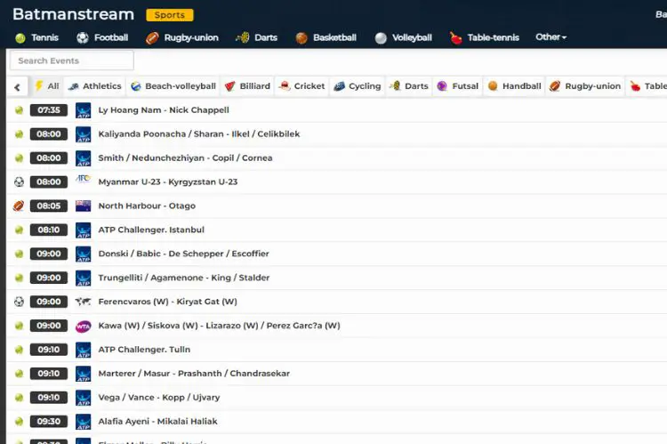Click rugby ball icon on North Harbour row
Image resolution: width=667 pixels, height=444 pixels.
click(19, 206)
